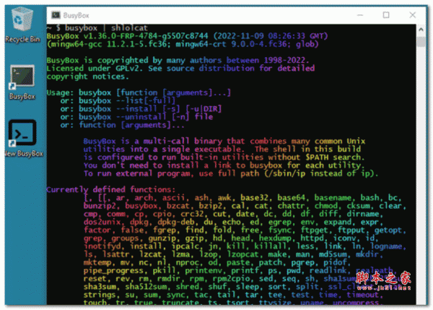Click the 'expand' function name
Screen dimensions: 433x310
point(338,222)
